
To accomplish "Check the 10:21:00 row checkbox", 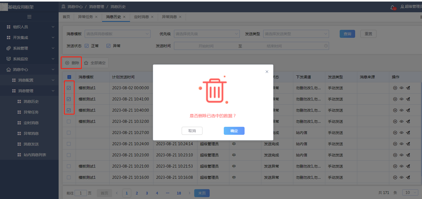I will (x=69, y=166).
